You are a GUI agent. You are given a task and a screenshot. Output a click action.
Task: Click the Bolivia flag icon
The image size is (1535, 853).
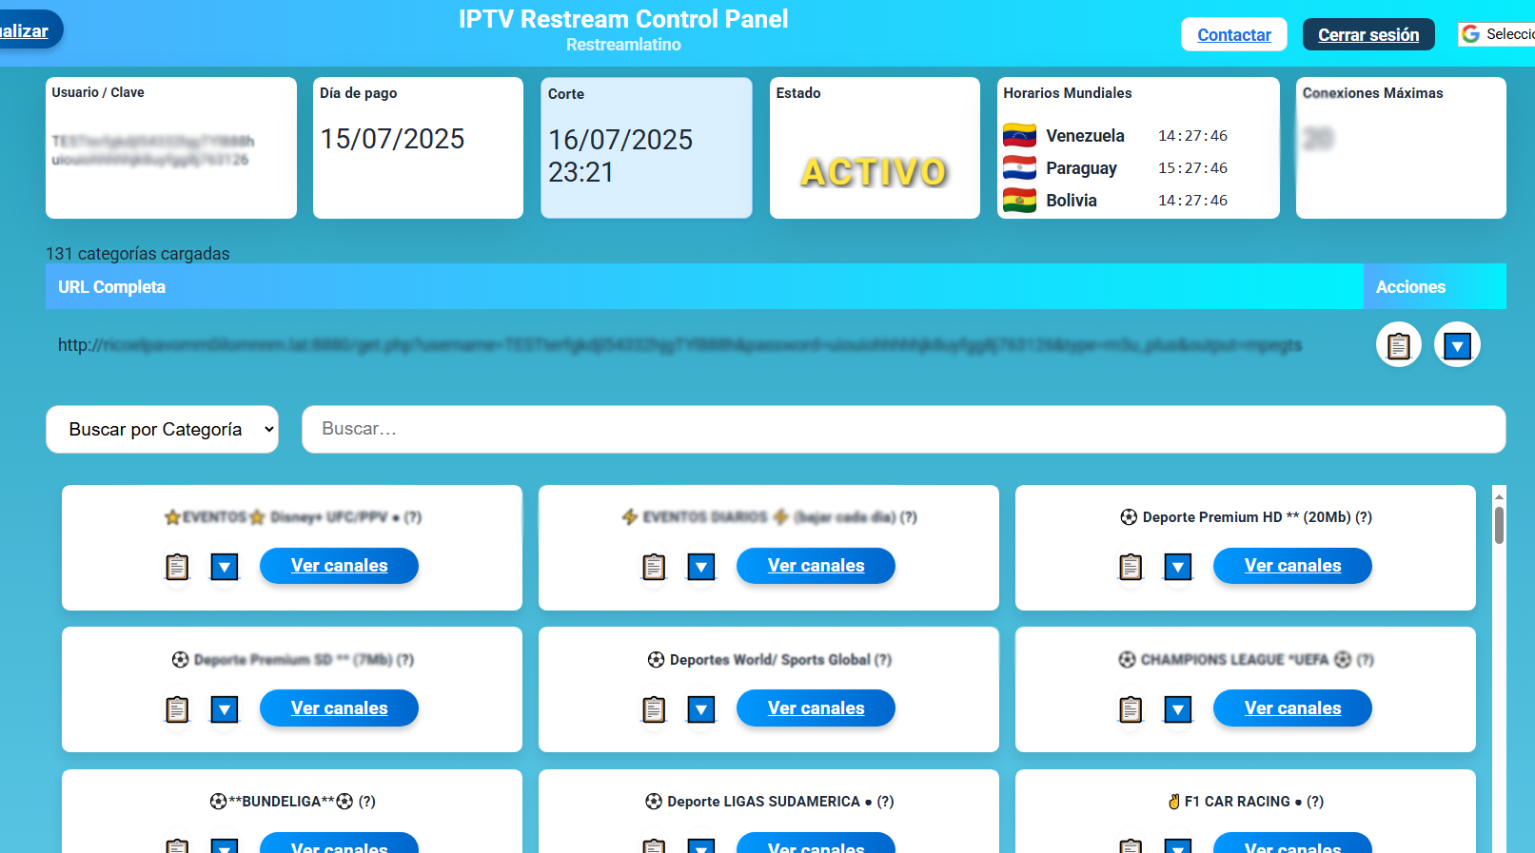1019,201
